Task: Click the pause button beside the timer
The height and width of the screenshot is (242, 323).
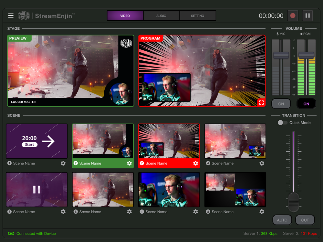Action: click(307, 15)
